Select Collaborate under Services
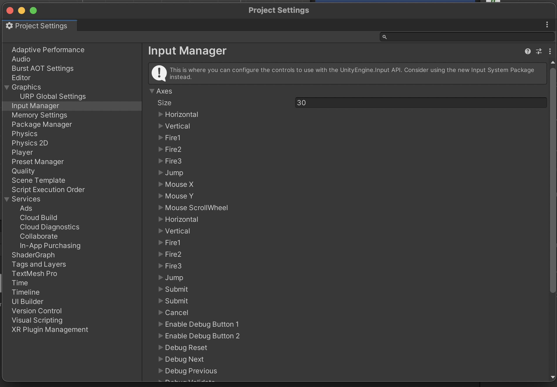 39,236
